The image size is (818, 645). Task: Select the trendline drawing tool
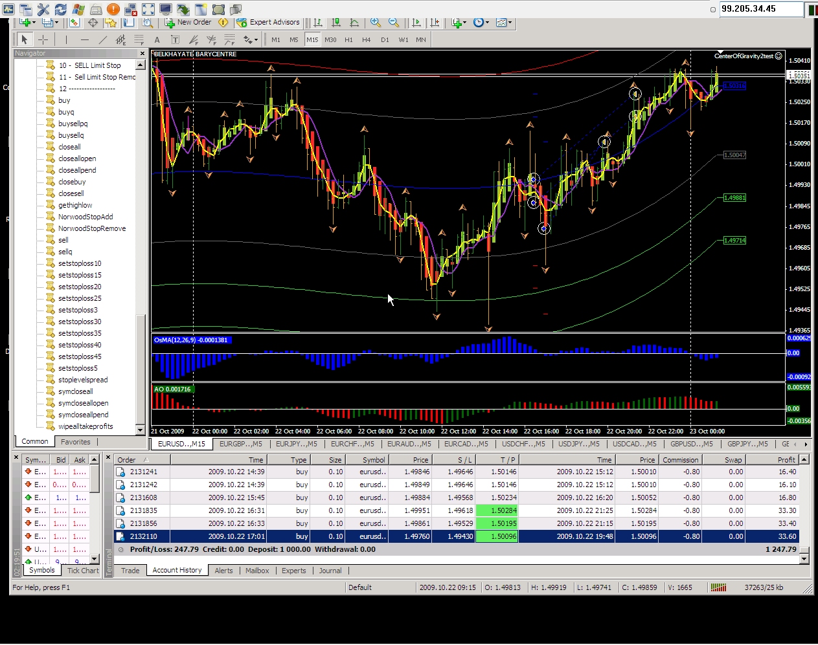(x=102, y=40)
